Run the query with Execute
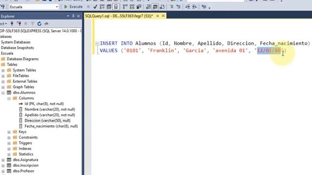312x175 pixels. (x=73, y=7)
